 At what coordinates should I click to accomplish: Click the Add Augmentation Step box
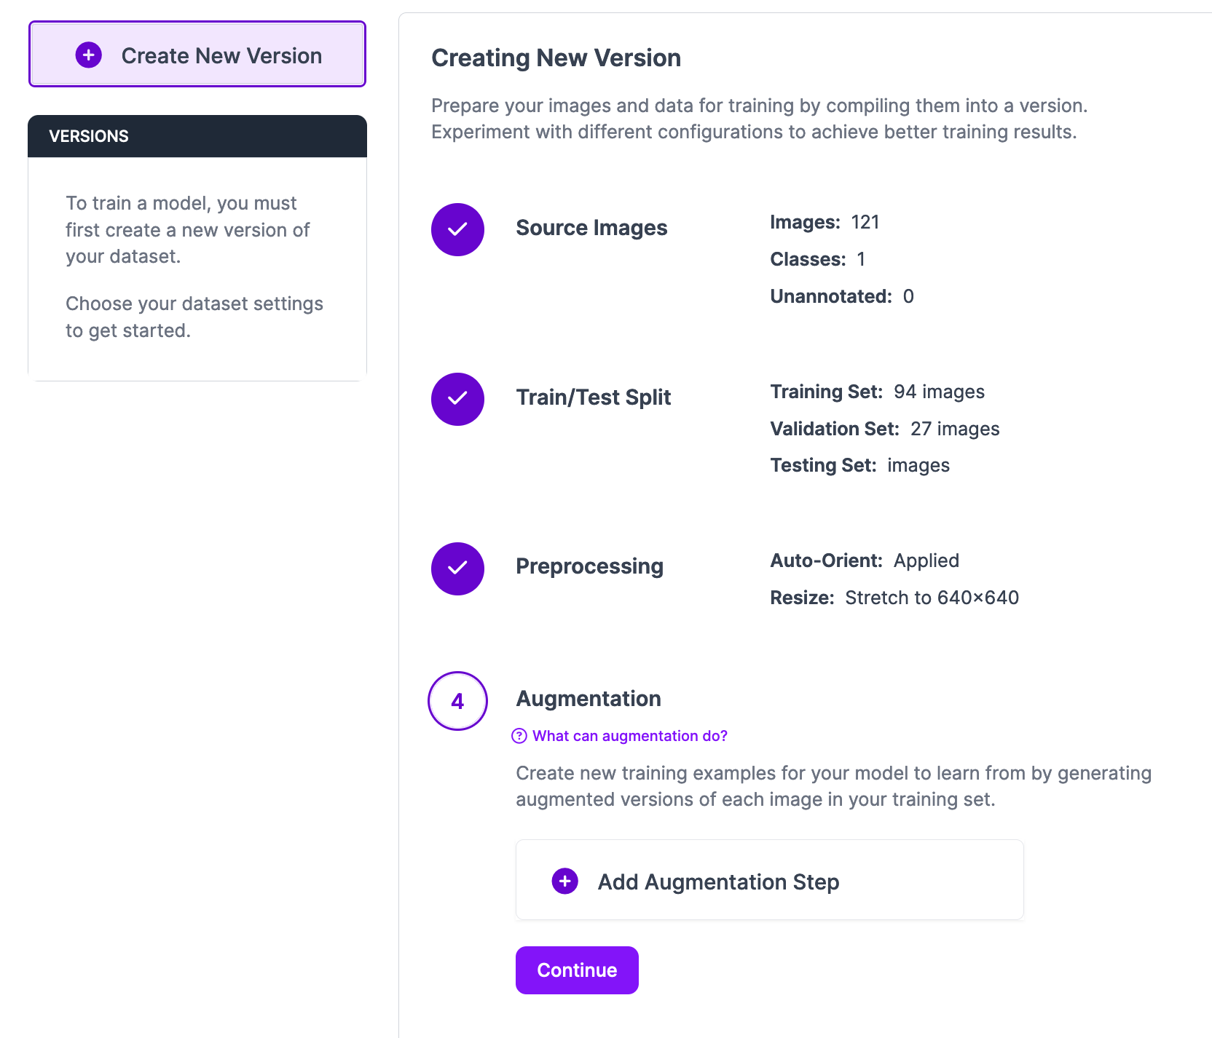(x=770, y=879)
